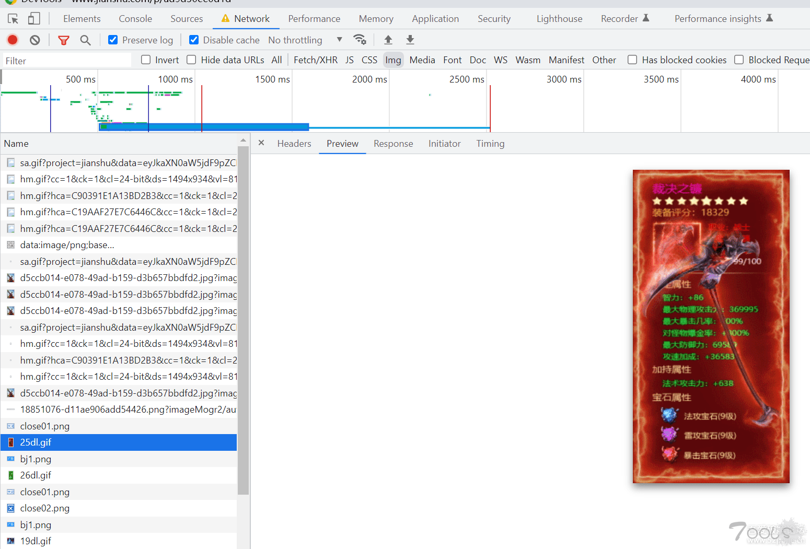Open the Initiator detail tab
The height and width of the screenshot is (549, 810).
[x=445, y=144]
